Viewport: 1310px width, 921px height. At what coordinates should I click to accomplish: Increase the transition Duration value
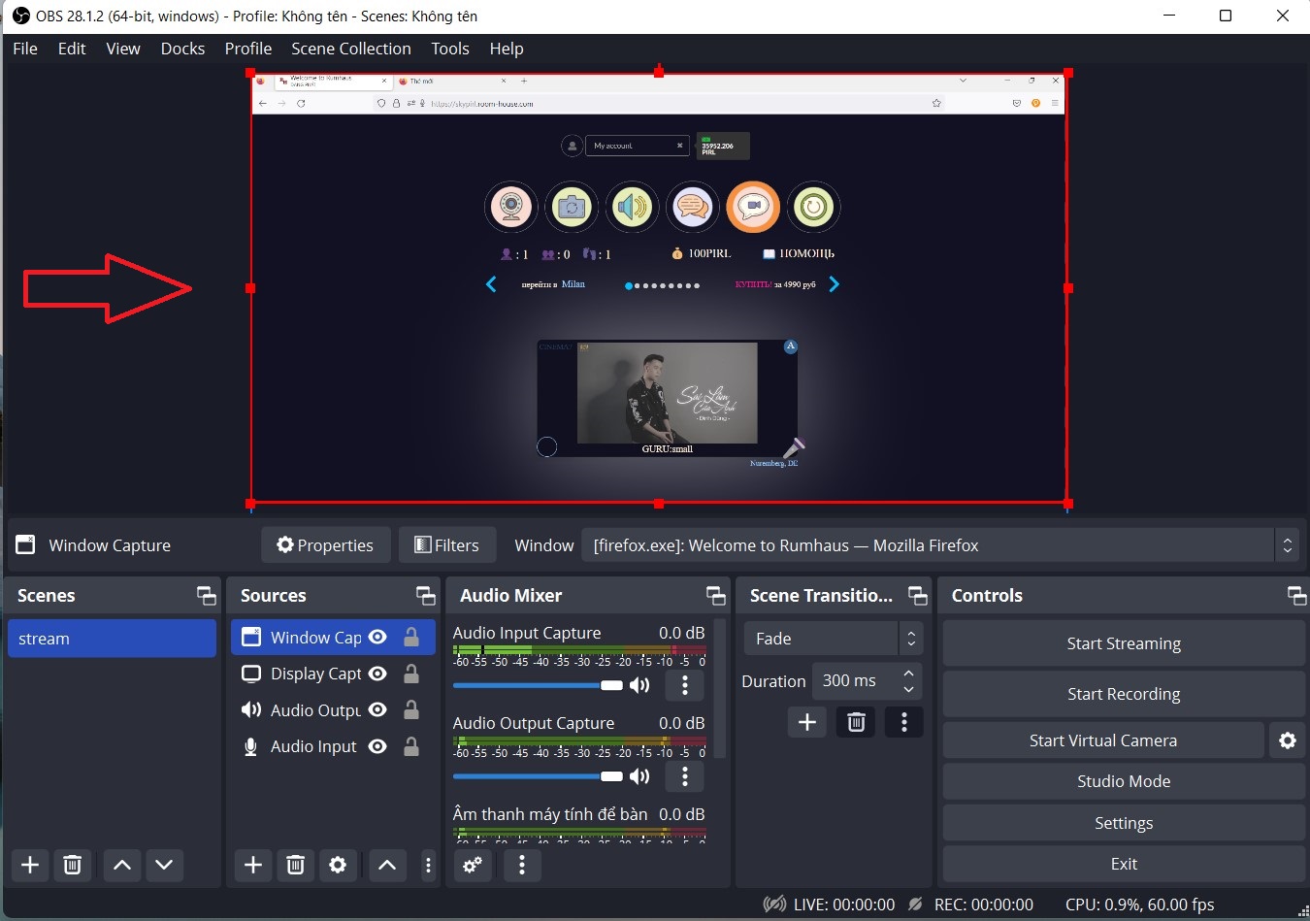coord(908,674)
